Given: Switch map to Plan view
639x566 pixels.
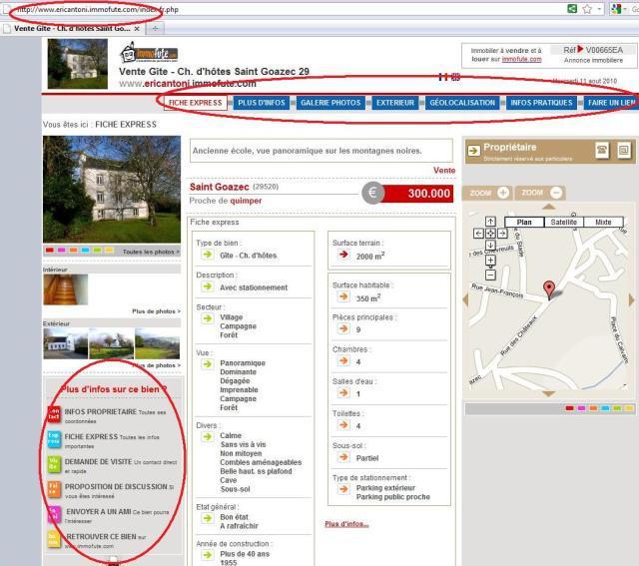Looking at the screenshot, I should pyautogui.click(x=524, y=222).
